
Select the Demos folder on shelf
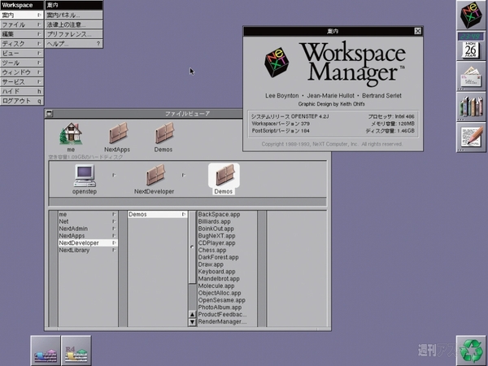(163, 137)
